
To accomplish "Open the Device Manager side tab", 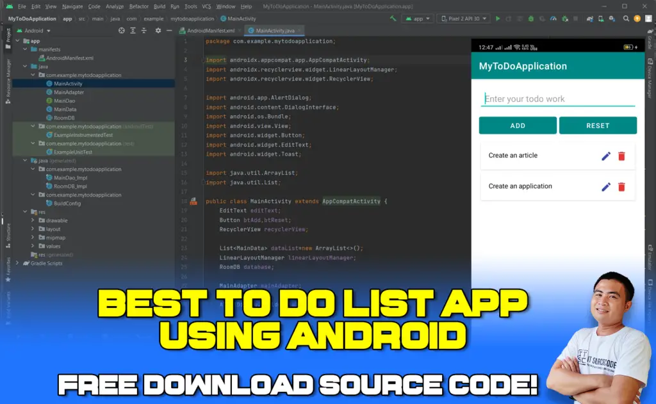I will [650, 78].
